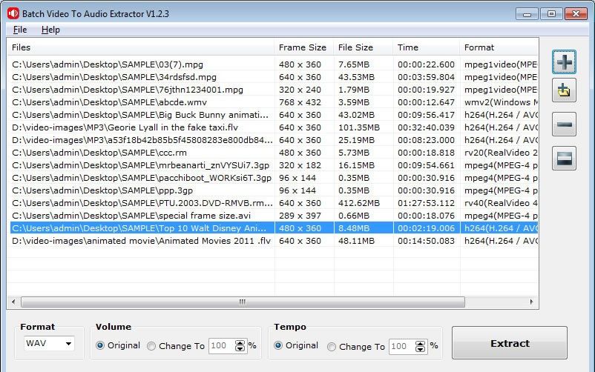
Task: Select tempo Change To radio button
Action: tap(332, 347)
